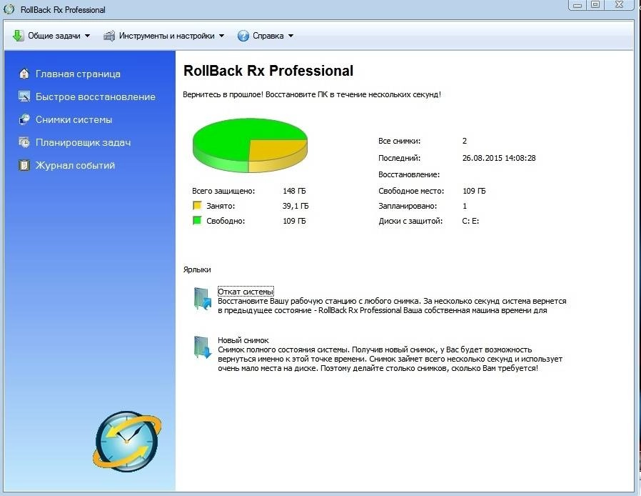The height and width of the screenshot is (496, 641).
Task: Open Планировщик задач page
Action: coord(83,143)
